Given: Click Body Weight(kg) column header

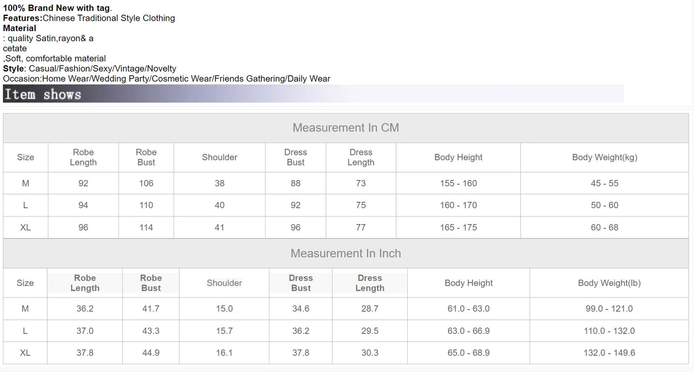Looking at the screenshot, I should coord(605,157).
